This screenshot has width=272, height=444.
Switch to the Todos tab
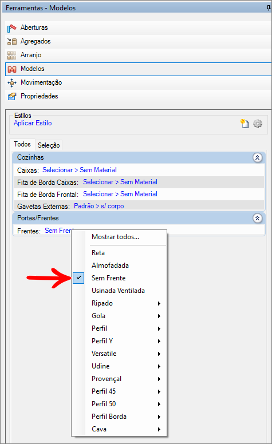coord(22,144)
